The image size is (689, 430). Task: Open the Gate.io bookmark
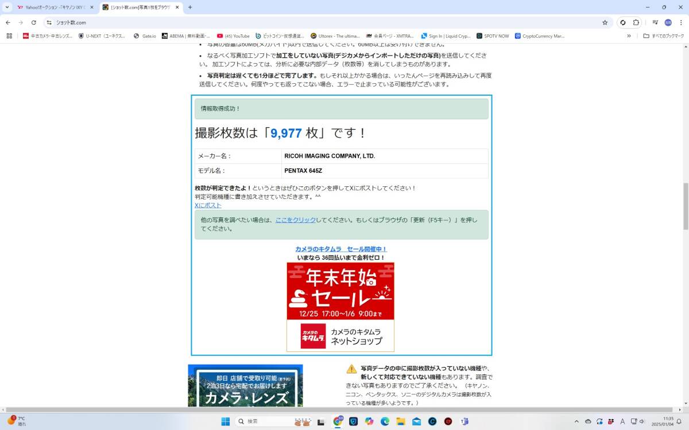click(145, 36)
